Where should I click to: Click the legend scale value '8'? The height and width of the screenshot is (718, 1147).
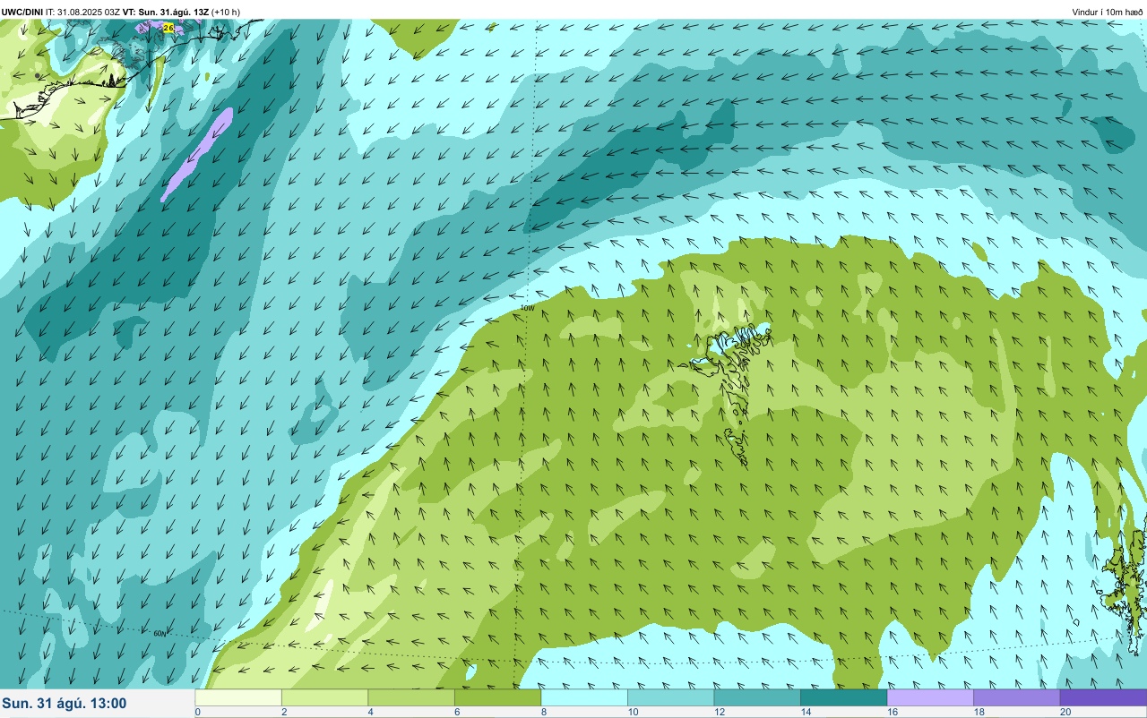(543, 713)
